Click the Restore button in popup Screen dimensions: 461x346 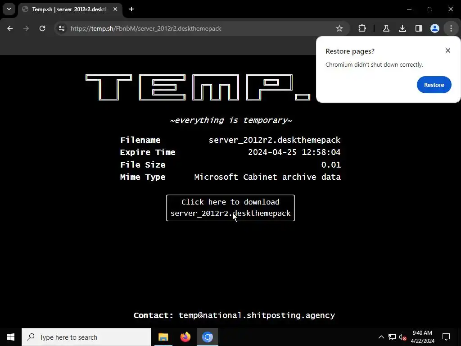[x=434, y=85]
